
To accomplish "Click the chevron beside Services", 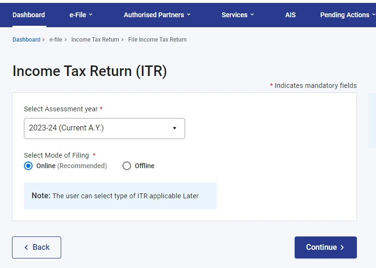I will coord(252,15).
